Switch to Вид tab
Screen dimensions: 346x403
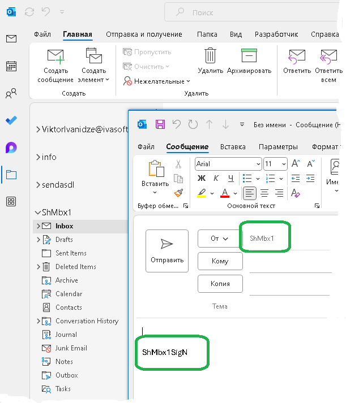(236, 34)
